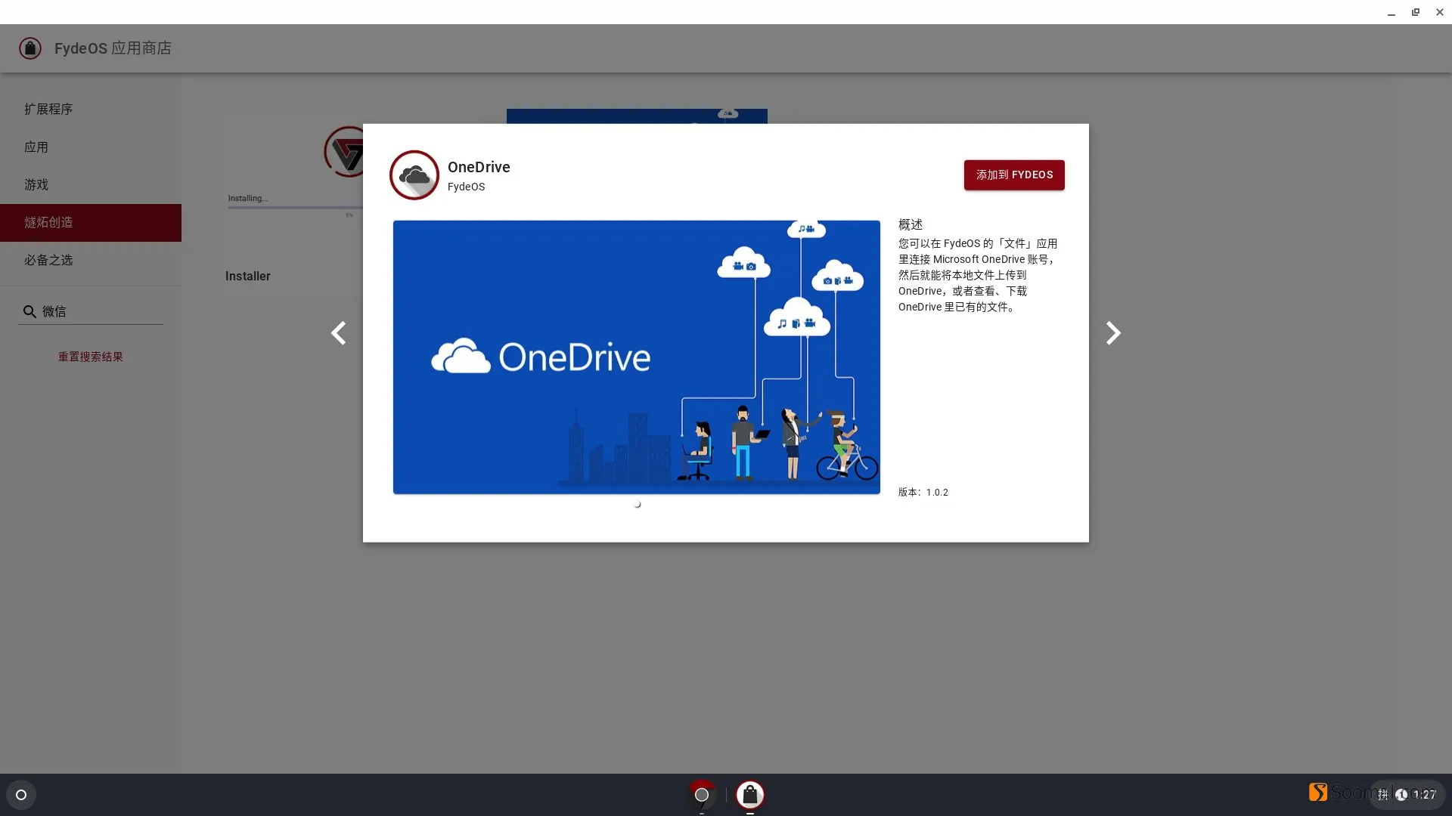Click the search field containing 微信
This screenshot has width=1452, height=816.
[91, 311]
